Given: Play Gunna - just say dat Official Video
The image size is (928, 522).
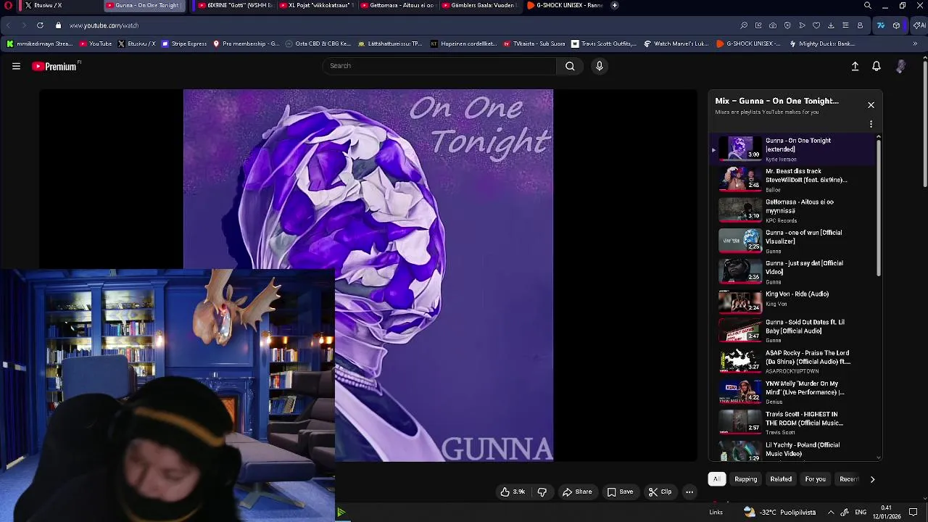Looking at the screenshot, I should (x=792, y=271).
